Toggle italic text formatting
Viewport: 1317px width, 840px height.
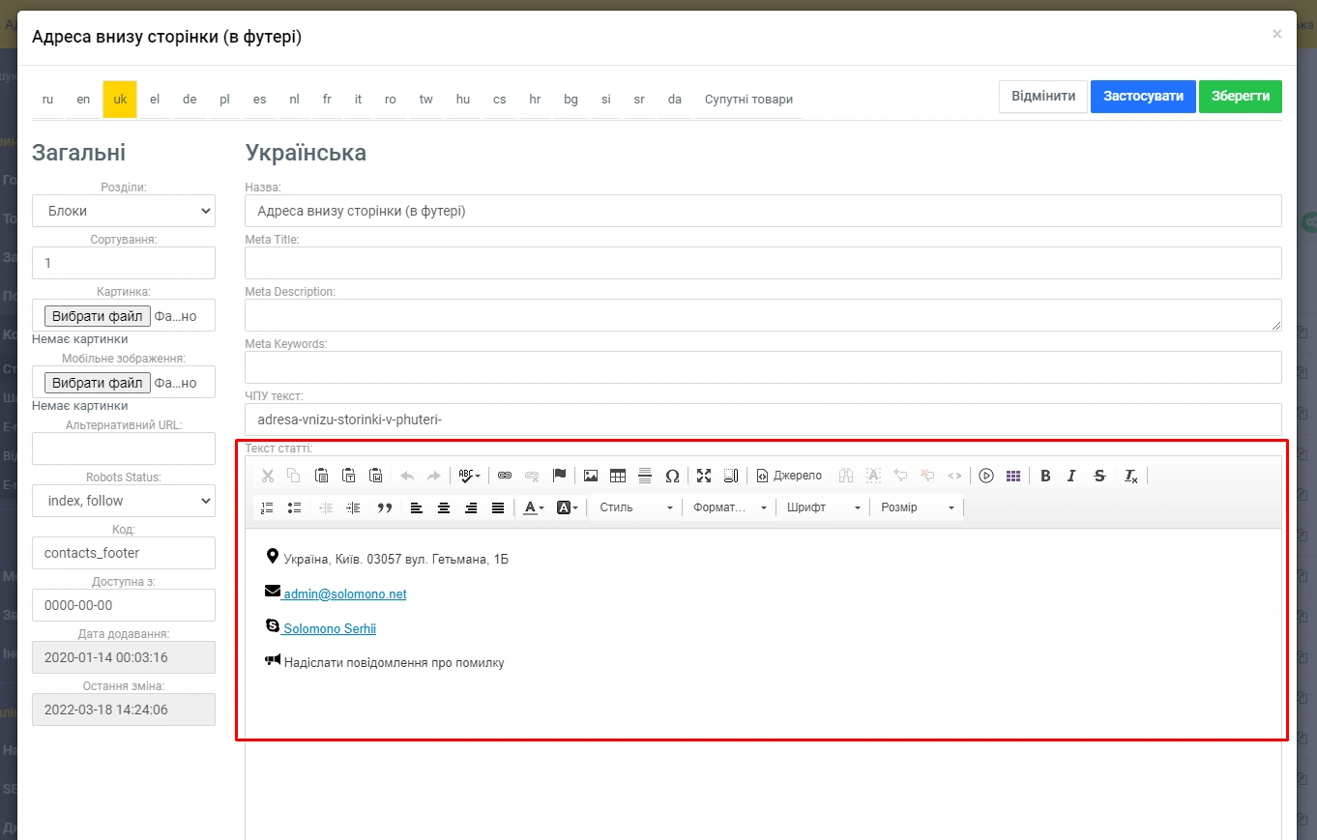[1071, 476]
